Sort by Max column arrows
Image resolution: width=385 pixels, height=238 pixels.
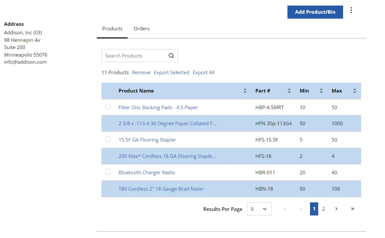(355, 91)
